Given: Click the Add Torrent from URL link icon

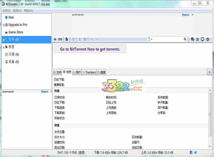Looking at the screenshot, I should click(60, 39).
